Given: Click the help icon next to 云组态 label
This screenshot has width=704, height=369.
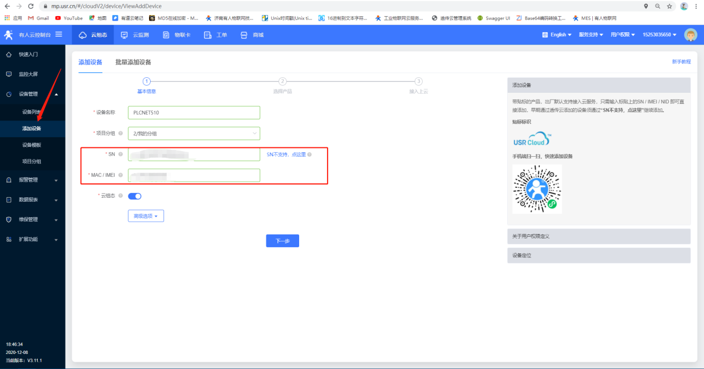Looking at the screenshot, I should click(x=120, y=196).
